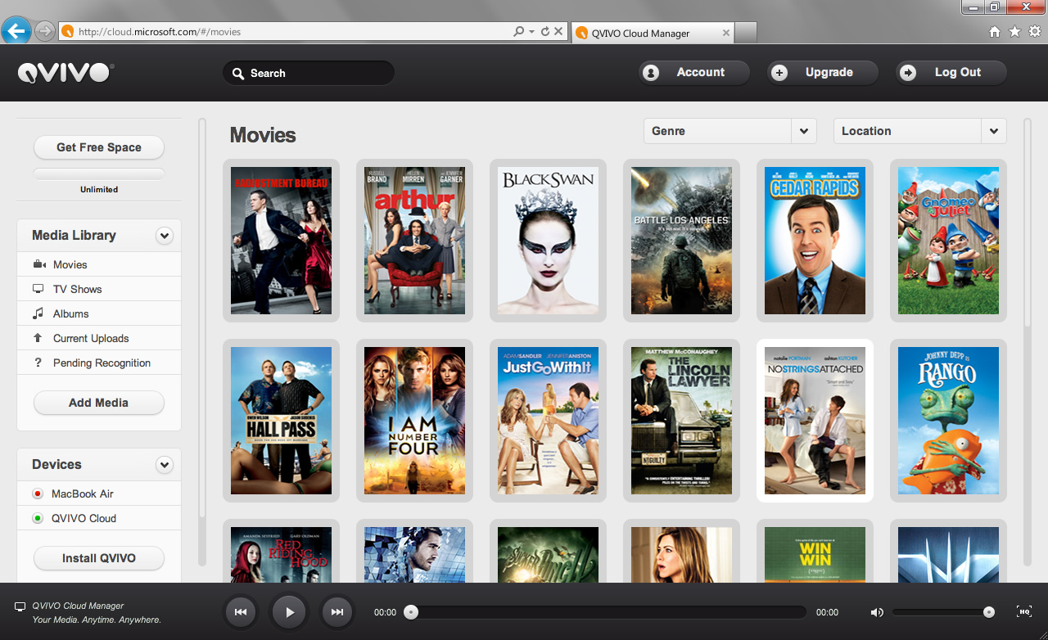Switch to the QVIVO Cloud Manager tab
The width and height of the screenshot is (1048, 640).
tap(652, 33)
